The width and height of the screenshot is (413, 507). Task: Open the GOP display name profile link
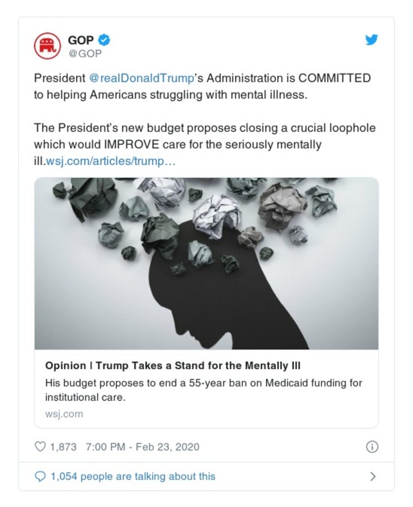tap(81, 40)
